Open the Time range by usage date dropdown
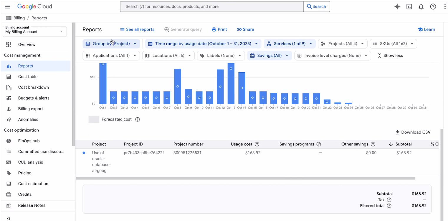This screenshot has width=448, height=221. [x=203, y=43]
